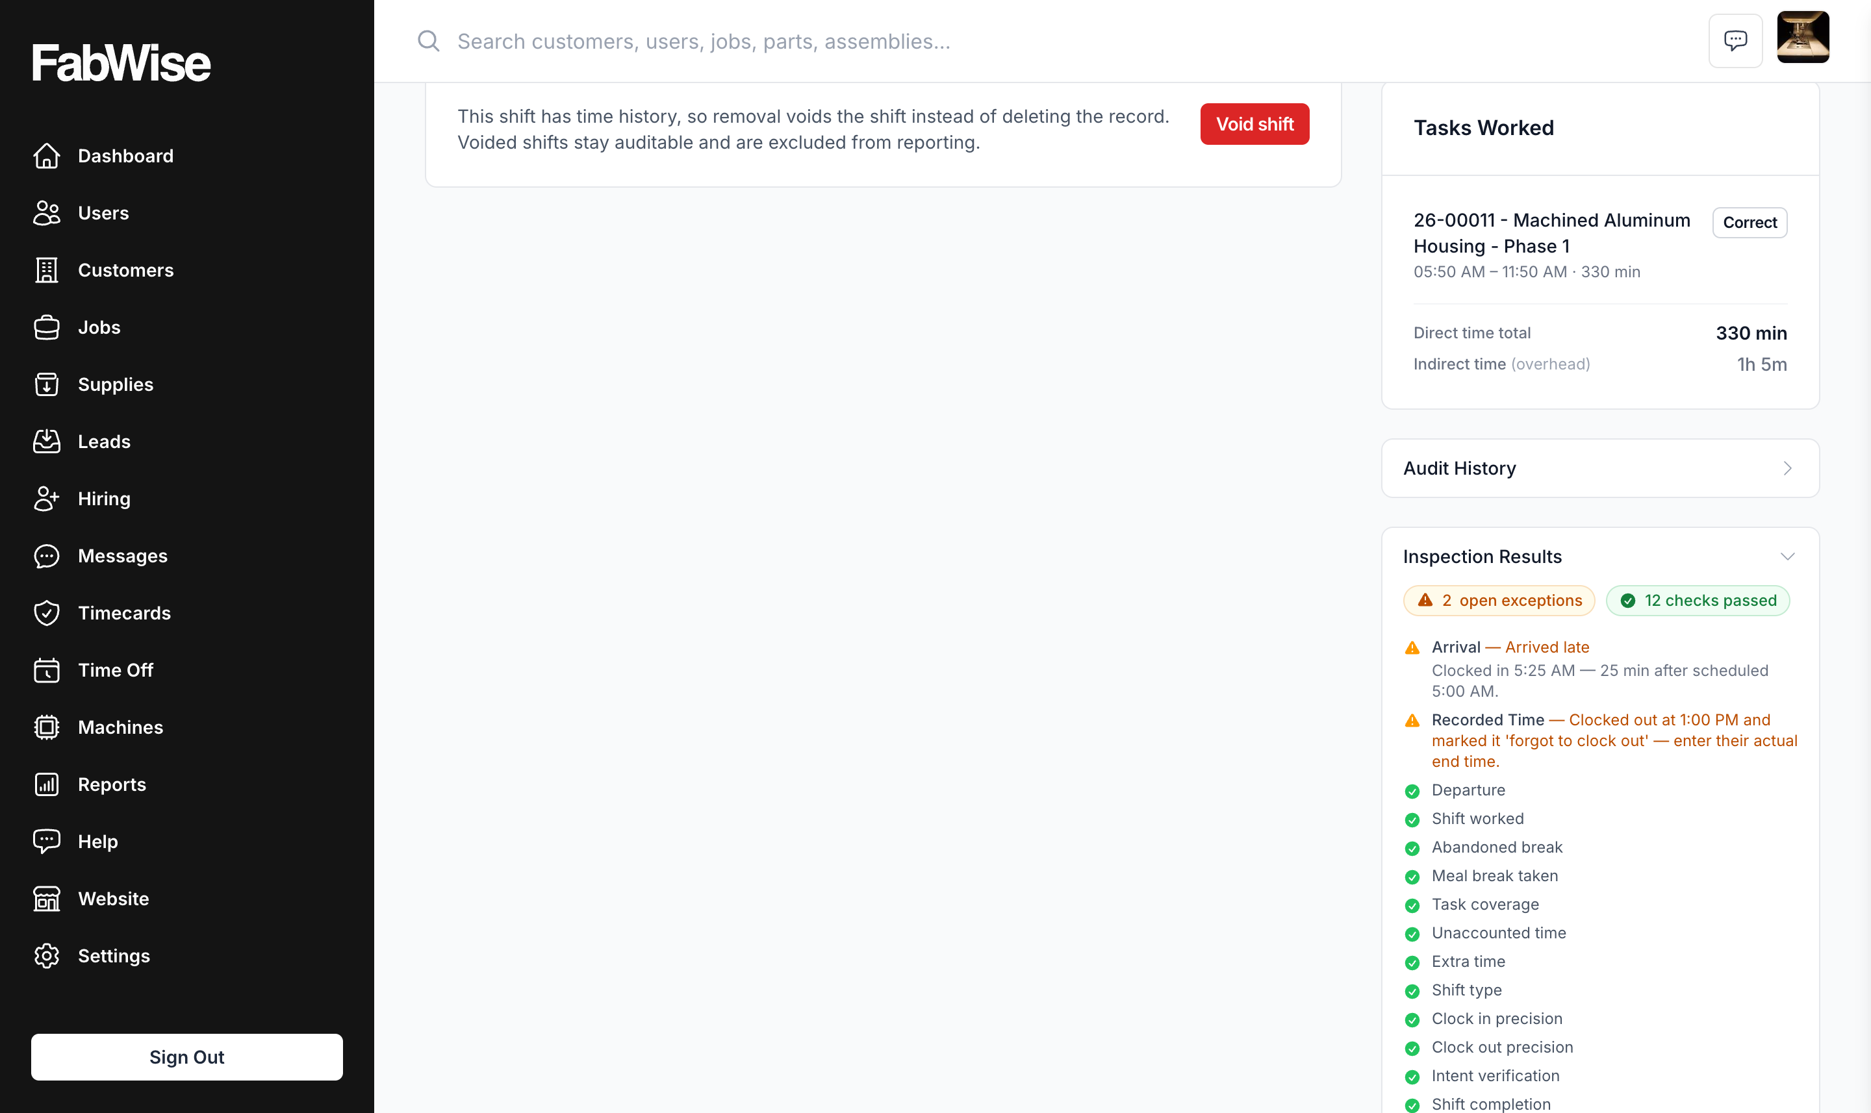
Task: Click the search magnifier icon
Action: [428, 40]
